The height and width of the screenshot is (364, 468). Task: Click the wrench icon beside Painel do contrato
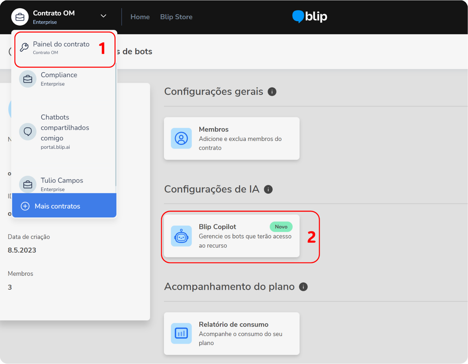coord(24,47)
